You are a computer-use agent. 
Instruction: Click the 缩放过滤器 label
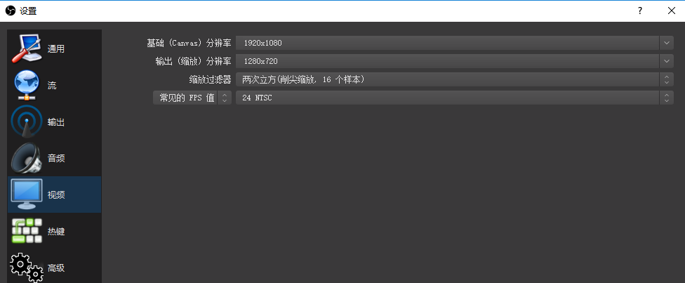(x=210, y=79)
